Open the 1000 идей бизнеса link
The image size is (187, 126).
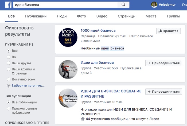pos(98,30)
